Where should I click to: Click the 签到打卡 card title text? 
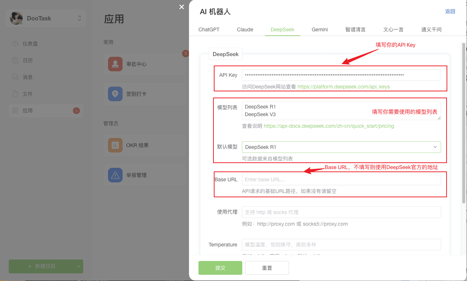(136, 94)
